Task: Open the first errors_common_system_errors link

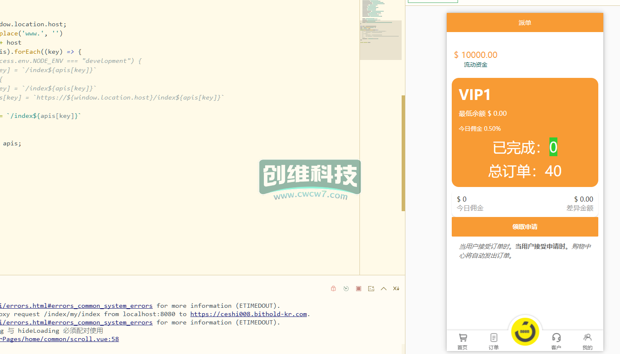Action: [x=76, y=306]
